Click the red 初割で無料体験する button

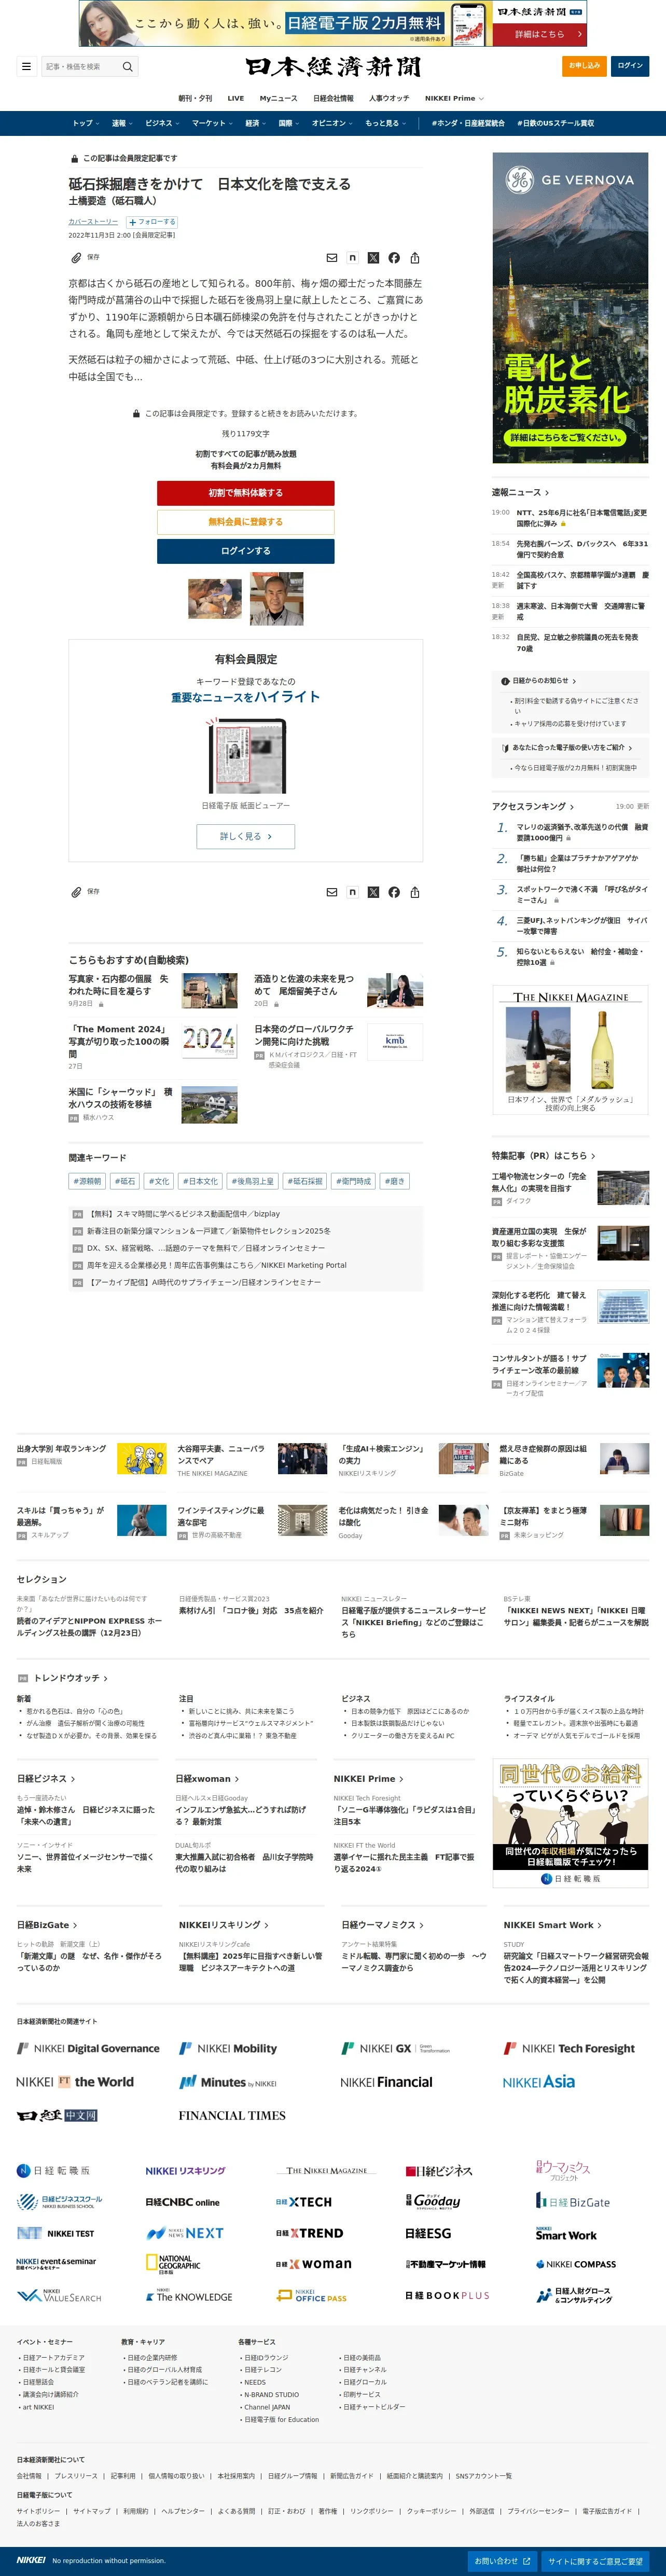pyautogui.click(x=246, y=493)
